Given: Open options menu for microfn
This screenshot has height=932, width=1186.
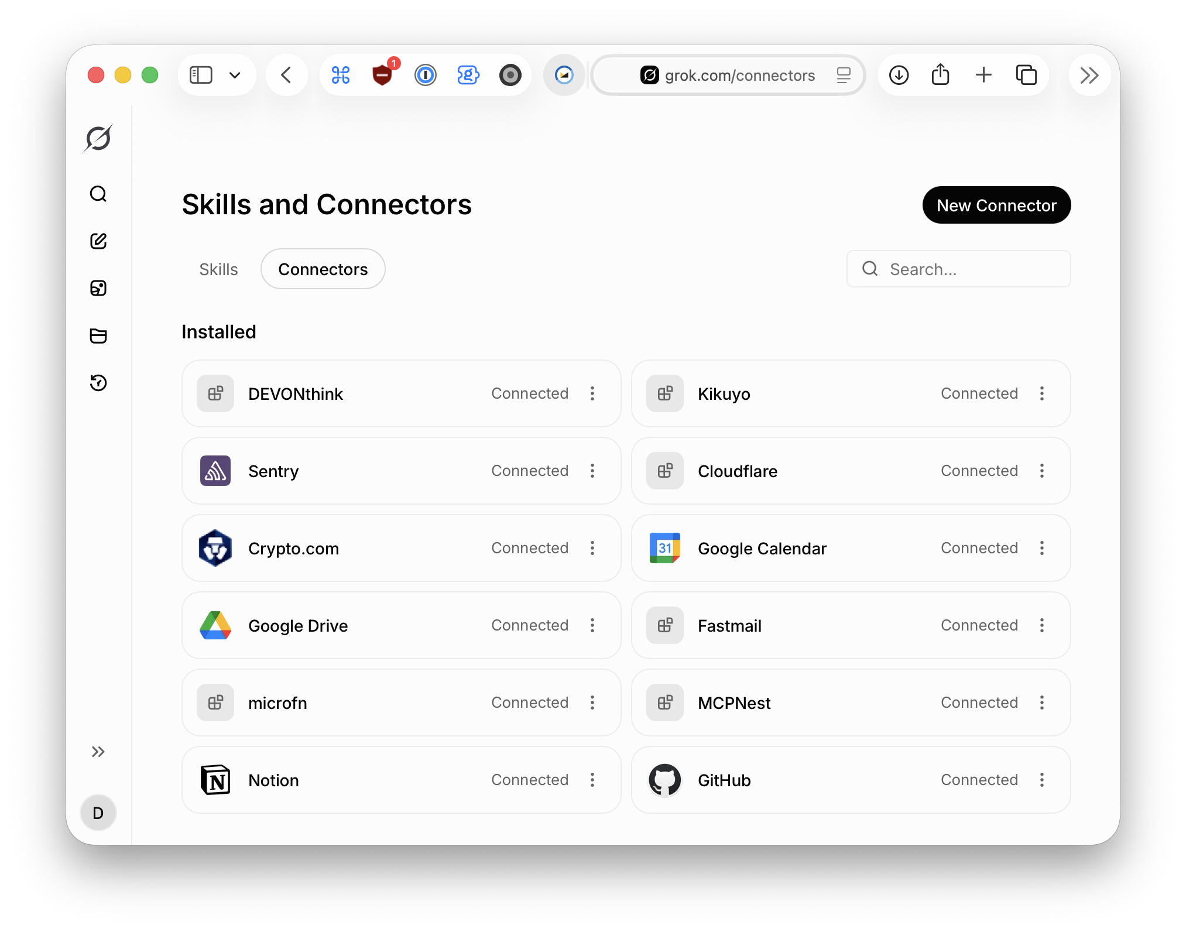Looking at the screenshot, I should pos(592,703).
